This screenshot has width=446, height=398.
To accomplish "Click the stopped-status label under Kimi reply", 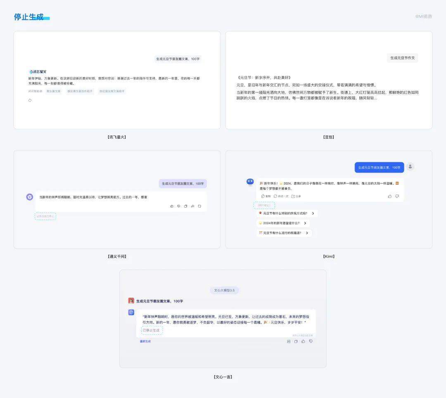I will pos(264,205).
